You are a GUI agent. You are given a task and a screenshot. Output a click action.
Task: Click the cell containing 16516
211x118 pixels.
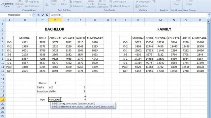[186, 67]
